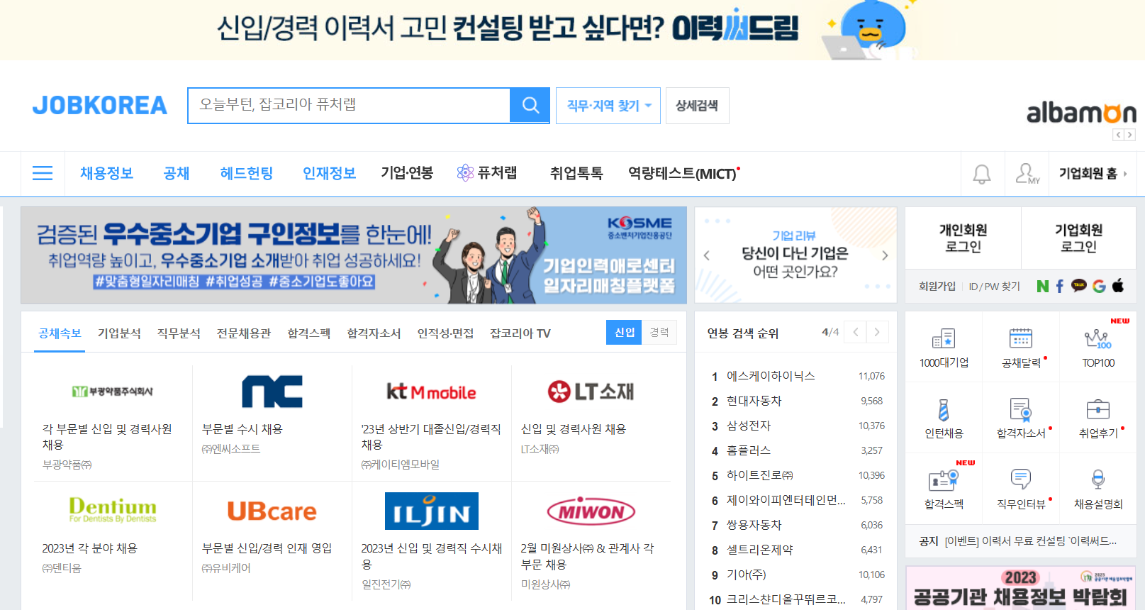Click the albamon logo
This screenshot has height=610, width=1145.
coord(1081,113)
